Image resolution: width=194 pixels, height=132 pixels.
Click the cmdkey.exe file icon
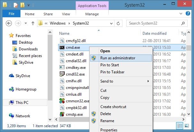point(62,67)
